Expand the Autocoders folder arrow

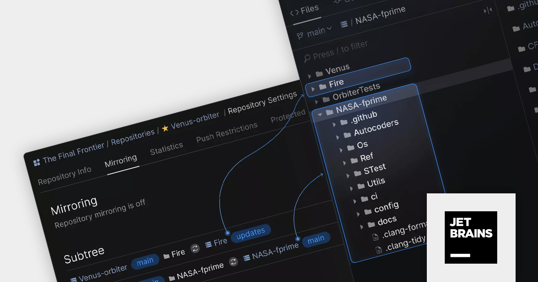(x=338, y=137)
